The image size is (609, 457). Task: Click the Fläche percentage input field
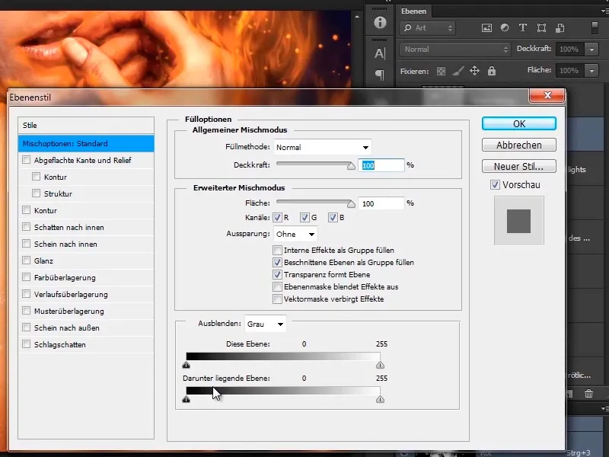[x=381, y=203]
